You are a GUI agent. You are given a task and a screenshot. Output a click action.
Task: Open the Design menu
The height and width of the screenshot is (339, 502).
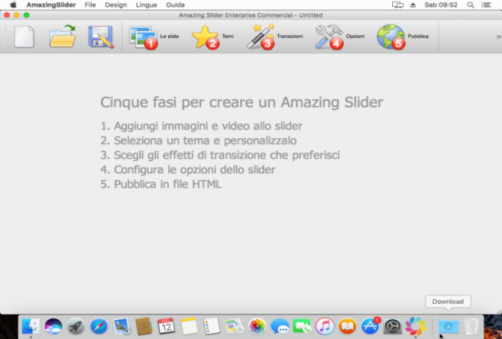click(x=116, y=5)
